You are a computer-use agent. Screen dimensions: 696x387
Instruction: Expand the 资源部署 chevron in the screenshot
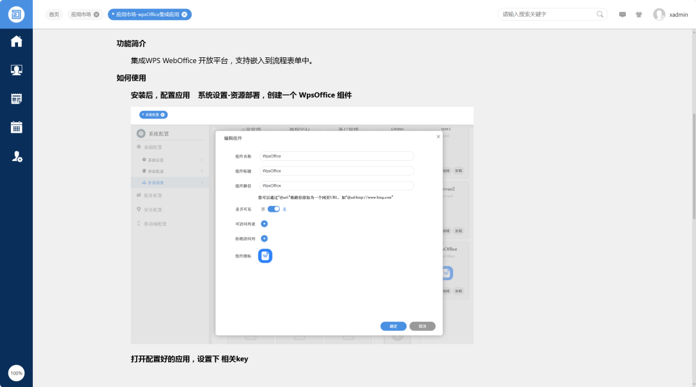[x=202, y=183]
